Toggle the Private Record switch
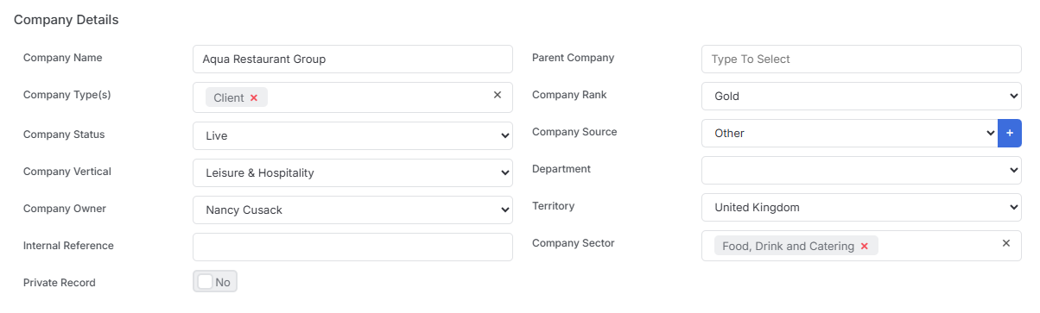 coord(215,282)
